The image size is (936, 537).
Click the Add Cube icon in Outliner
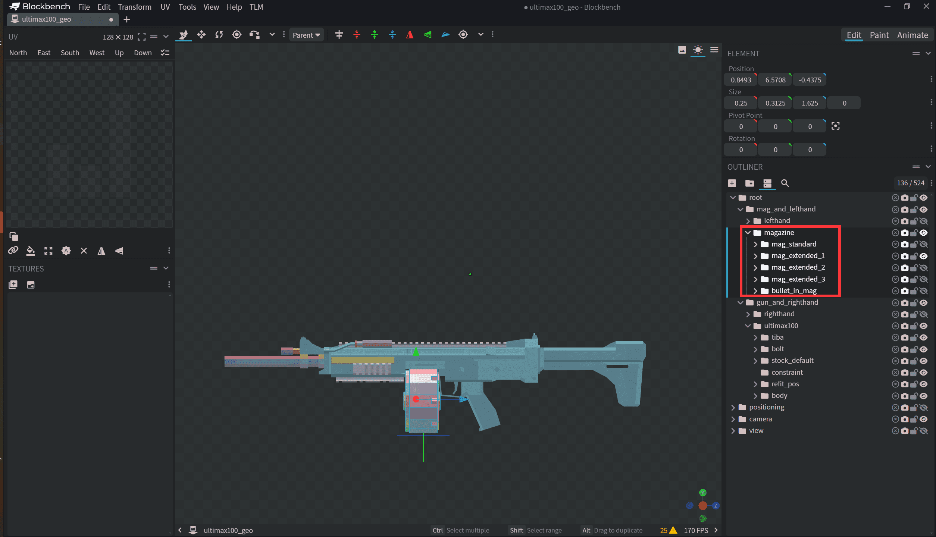click(732, 183)
